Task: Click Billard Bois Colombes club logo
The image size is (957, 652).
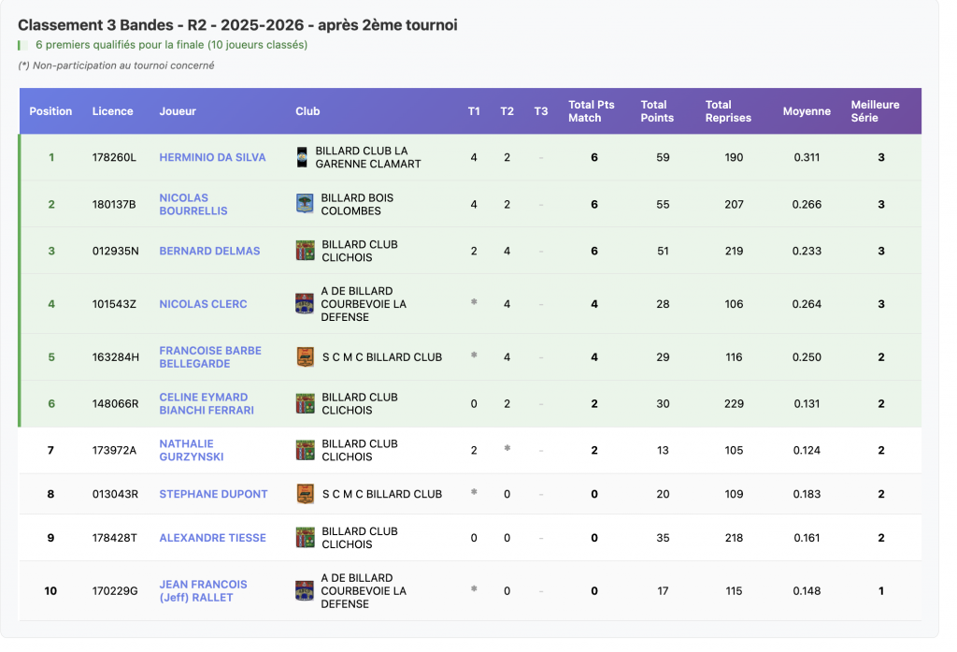Action: coord(305,204)
